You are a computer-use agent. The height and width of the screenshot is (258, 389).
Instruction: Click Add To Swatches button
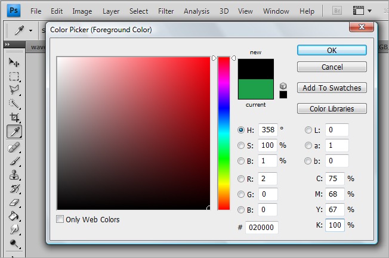coord(332,88)
